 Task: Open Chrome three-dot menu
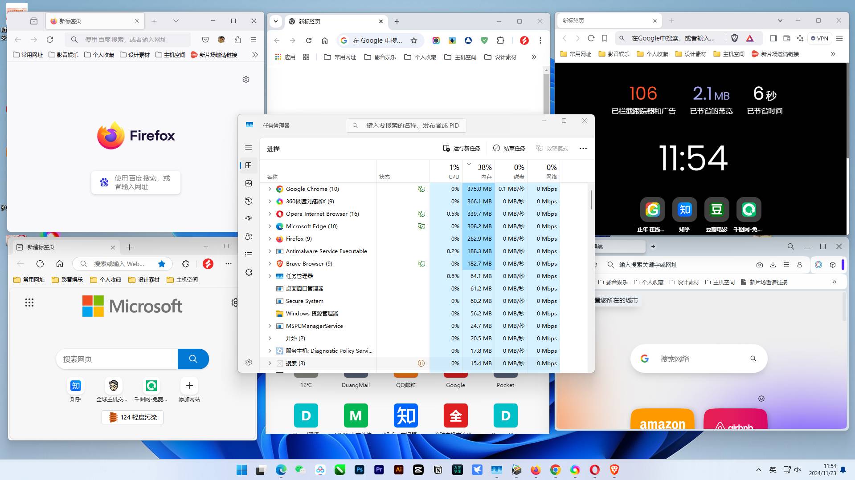coord(540,40)
